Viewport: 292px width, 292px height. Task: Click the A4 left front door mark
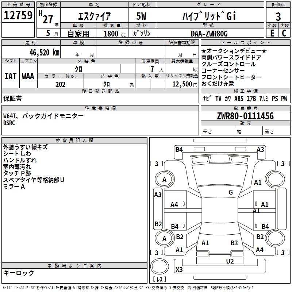click(x=174, y=205)
